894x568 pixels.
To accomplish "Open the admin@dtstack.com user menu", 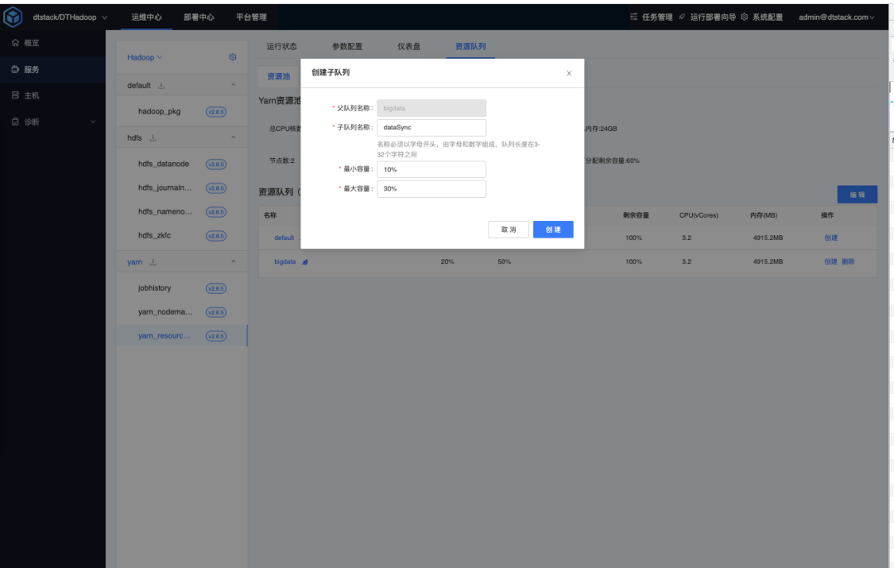I will 836,17.
